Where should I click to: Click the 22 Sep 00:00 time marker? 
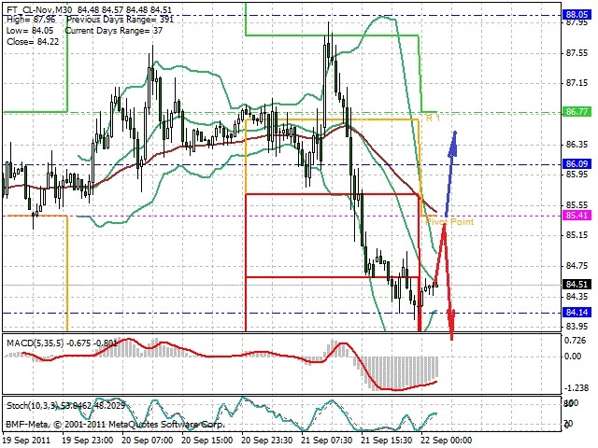click(447, 440)
